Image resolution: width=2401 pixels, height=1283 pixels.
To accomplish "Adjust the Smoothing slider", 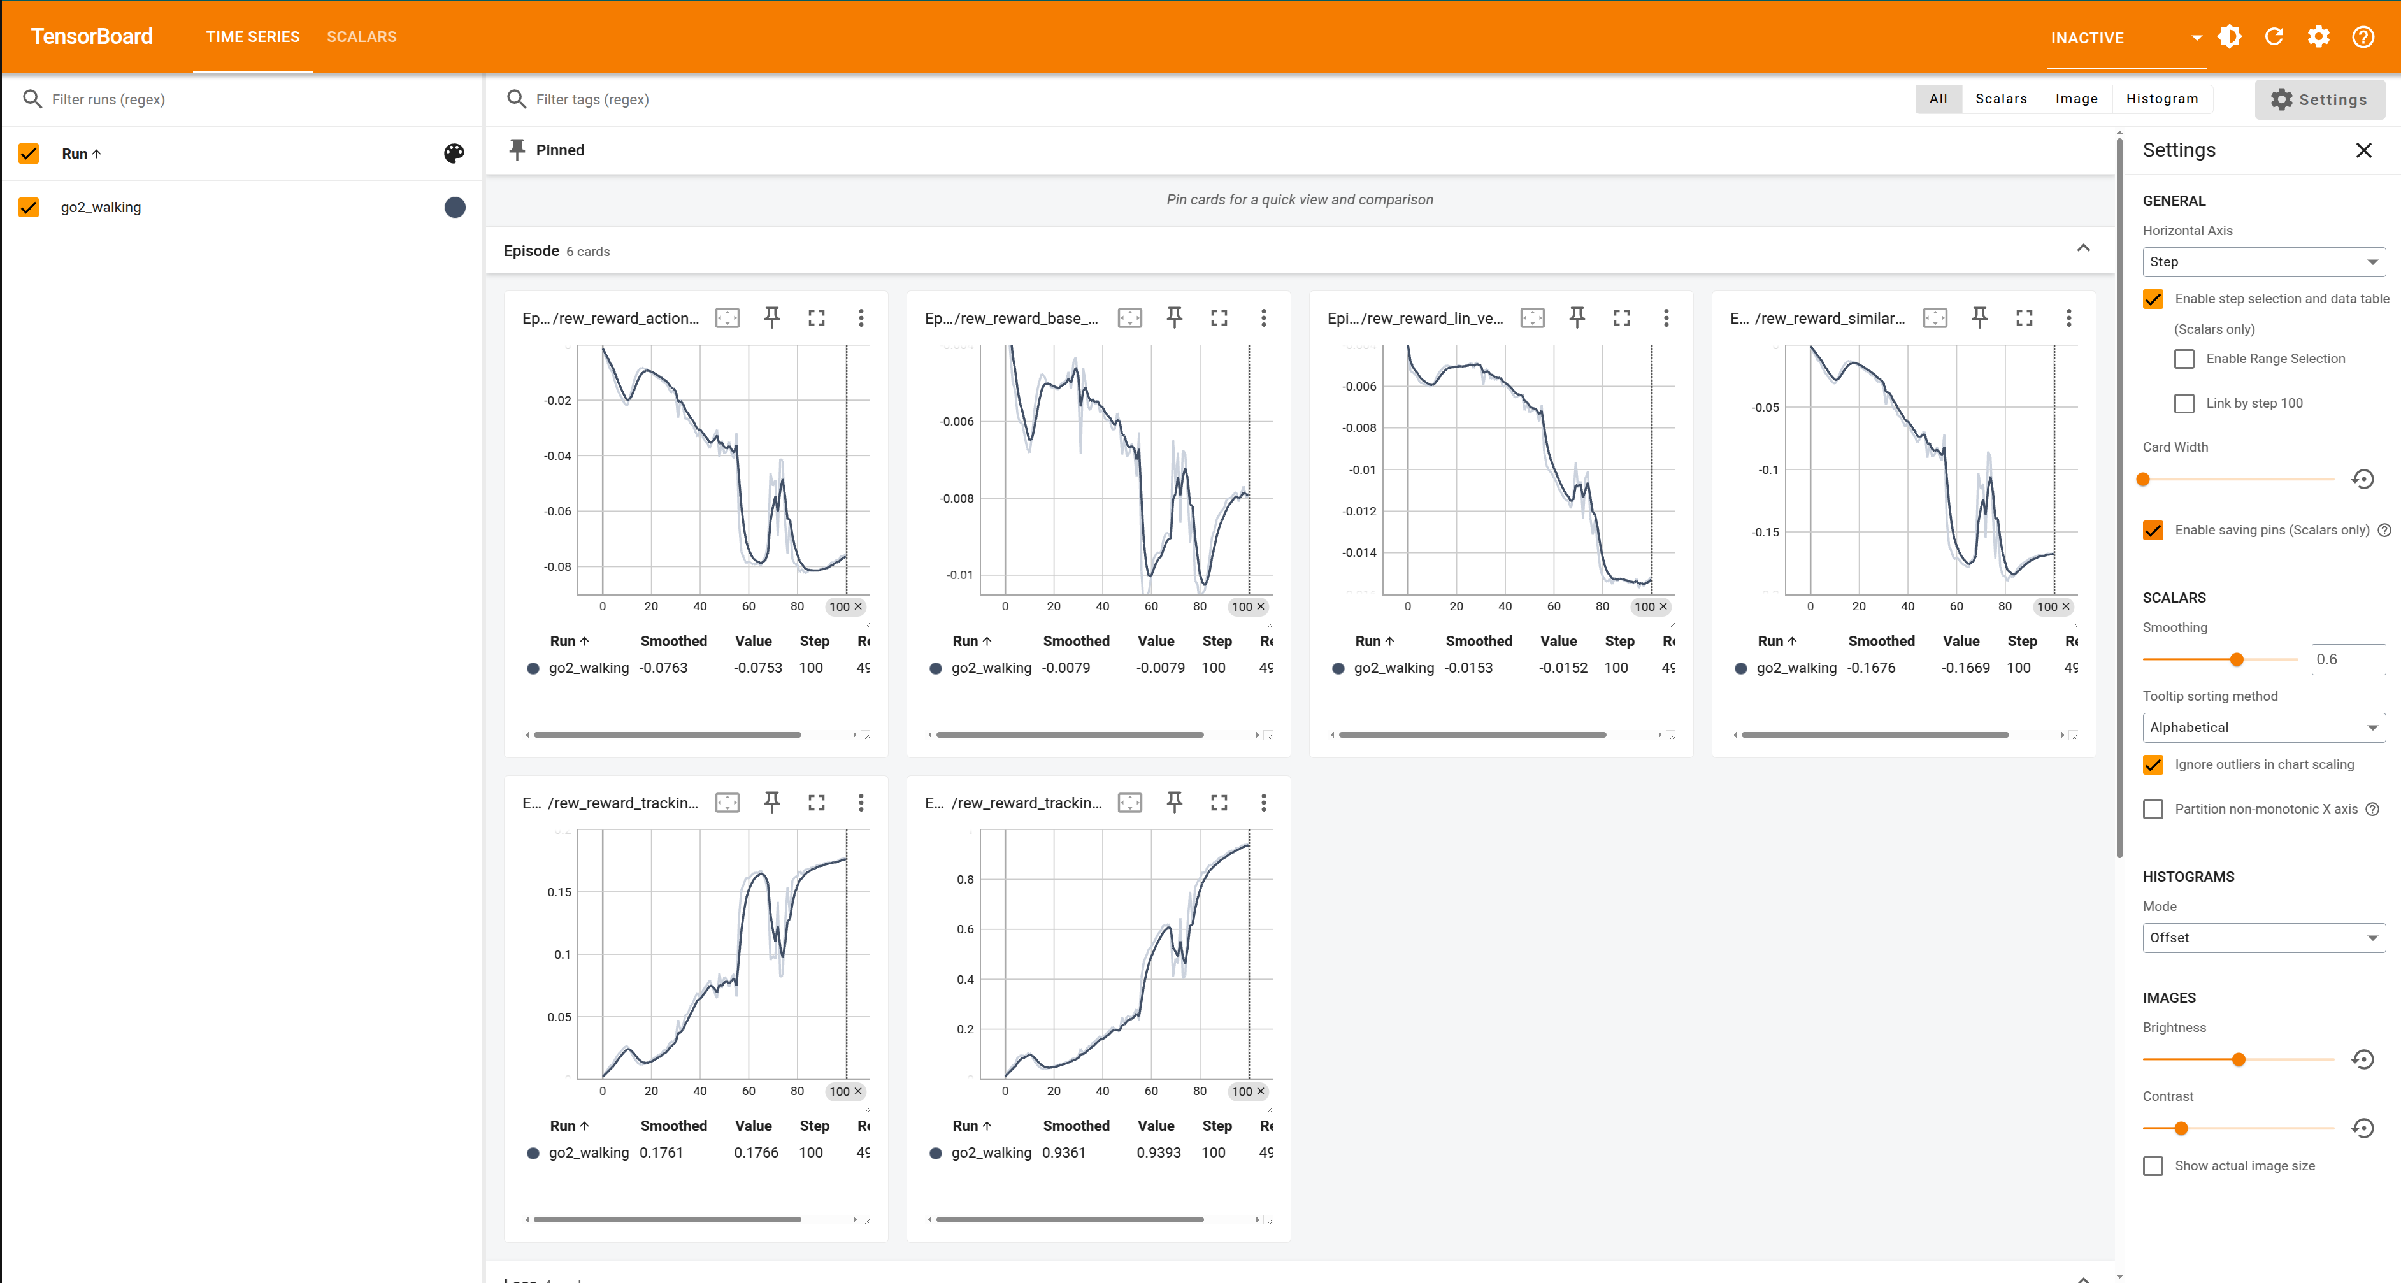I will [2236, 660].
